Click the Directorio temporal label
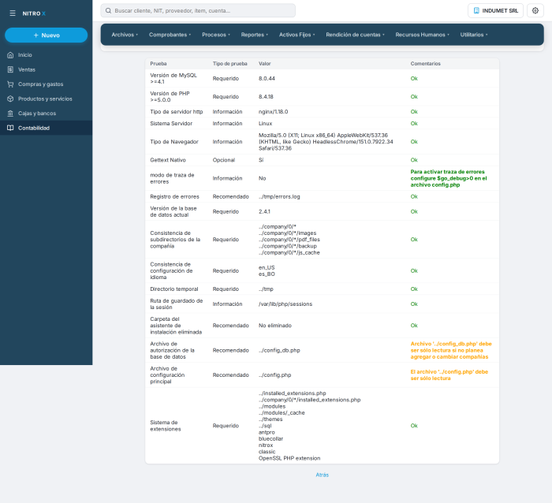Image resolution: width=552 pixels, height=503 pixels. pos(174,289)
